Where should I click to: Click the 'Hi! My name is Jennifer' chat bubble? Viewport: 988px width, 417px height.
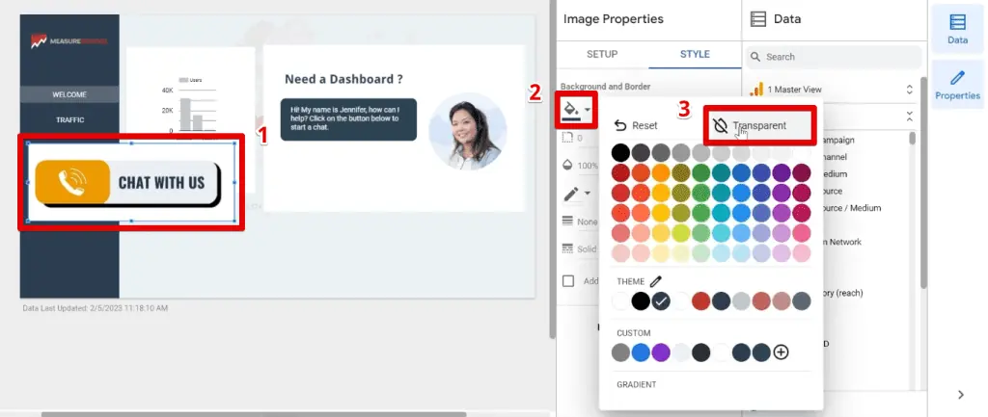(348, 118)
